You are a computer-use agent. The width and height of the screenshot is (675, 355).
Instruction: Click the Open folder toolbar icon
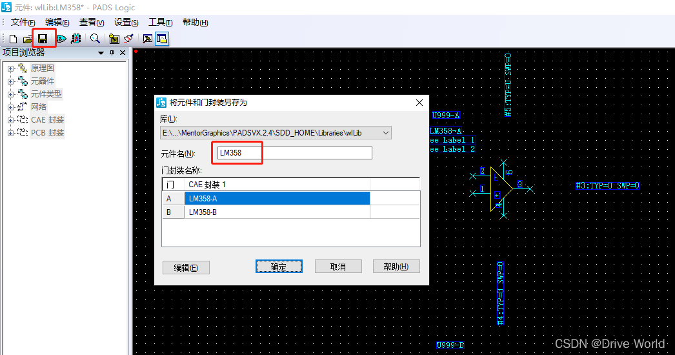click(28, 39)
